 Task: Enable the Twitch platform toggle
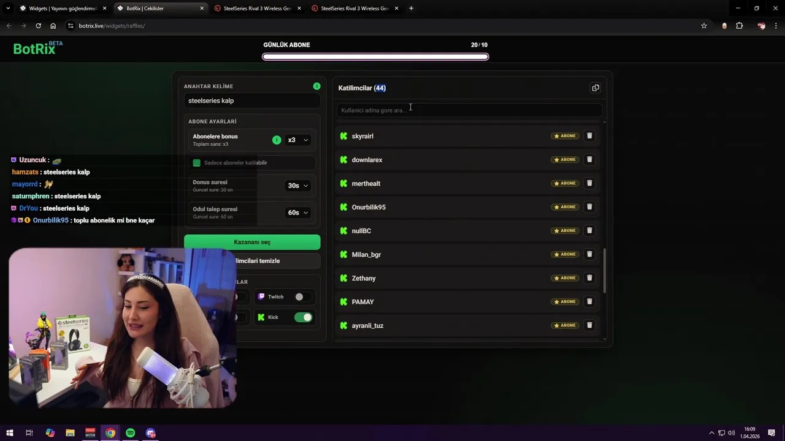pos(302,296)
